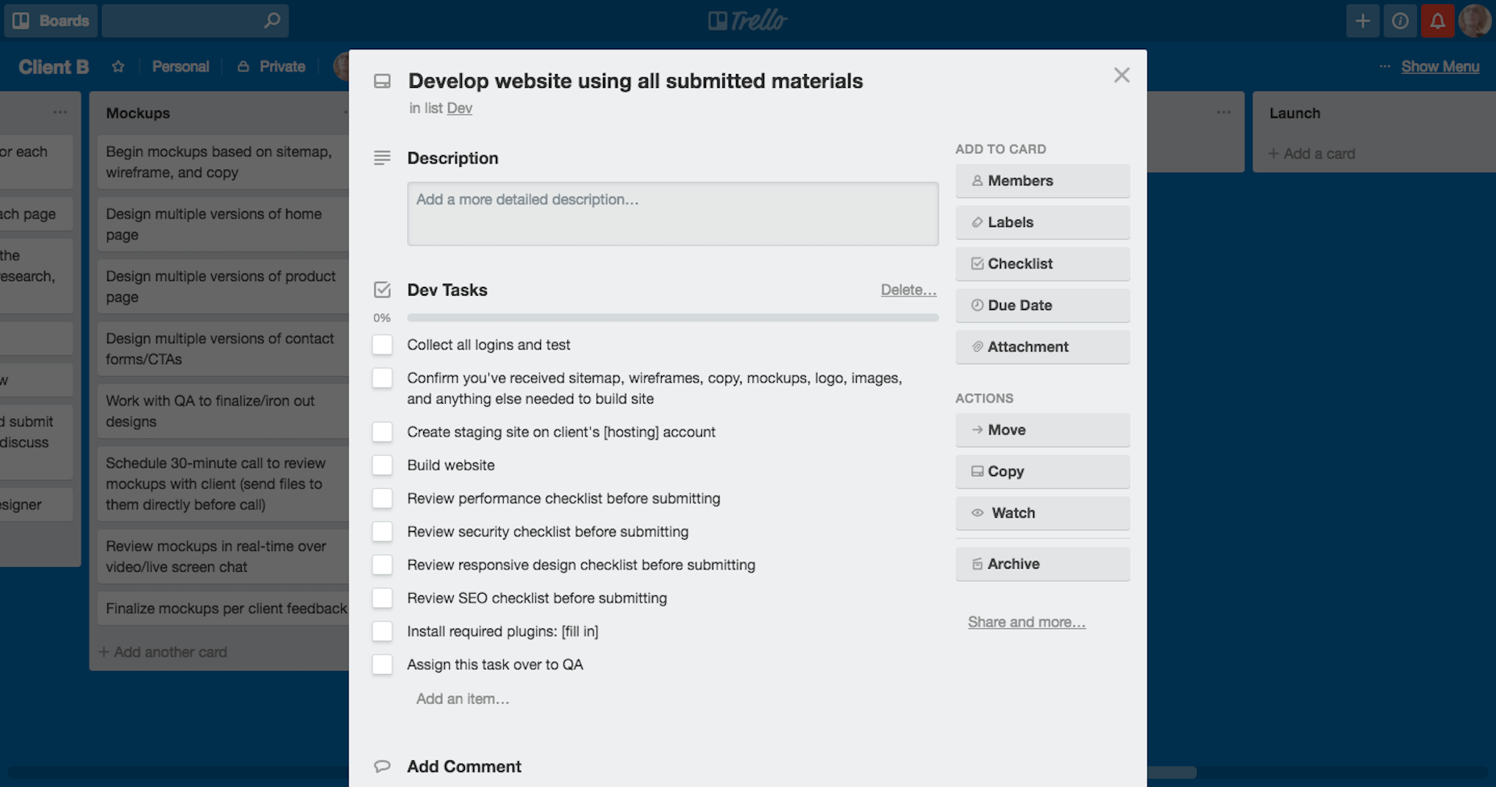
Task: Open Review mockups in real-time card
Action: [x=223, y=557]
